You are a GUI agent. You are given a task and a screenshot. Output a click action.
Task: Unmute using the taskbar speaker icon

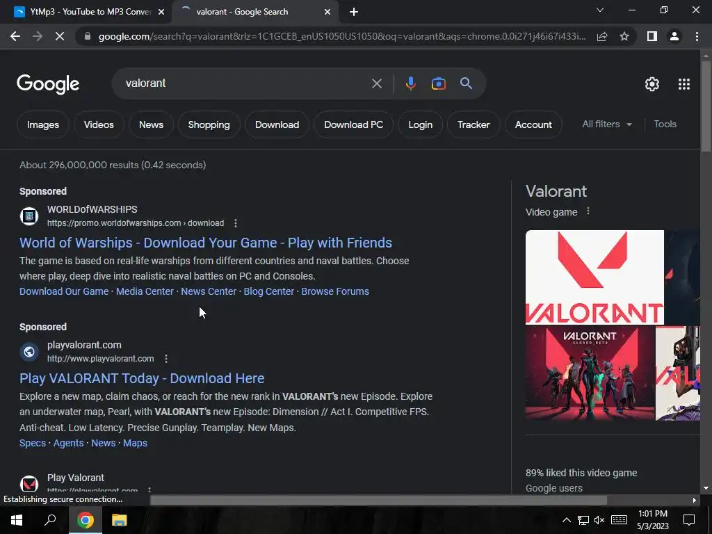click(x=599, y=520)
